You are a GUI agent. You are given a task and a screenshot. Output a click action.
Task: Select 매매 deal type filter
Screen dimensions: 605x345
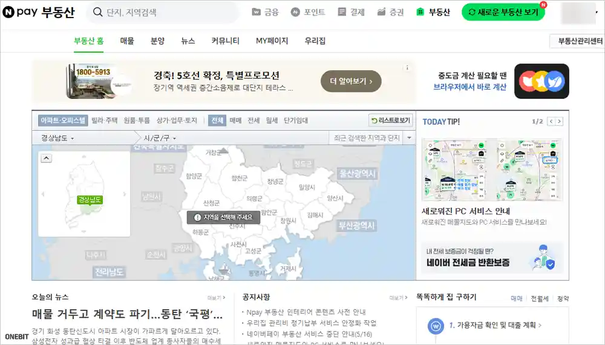pyautogui.click(x=235, y=120)
